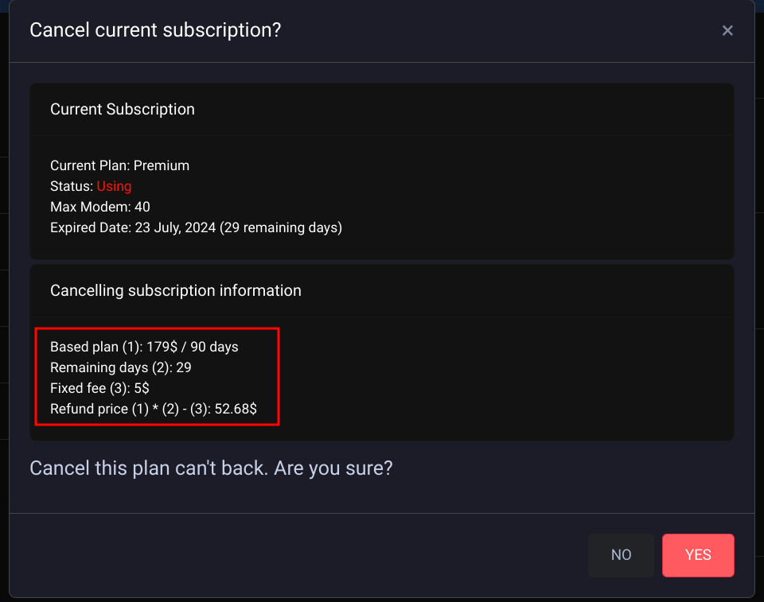The height and width of the screenshot is (602, 764).
Task: Click the NO button
Action: coord(621,555)
